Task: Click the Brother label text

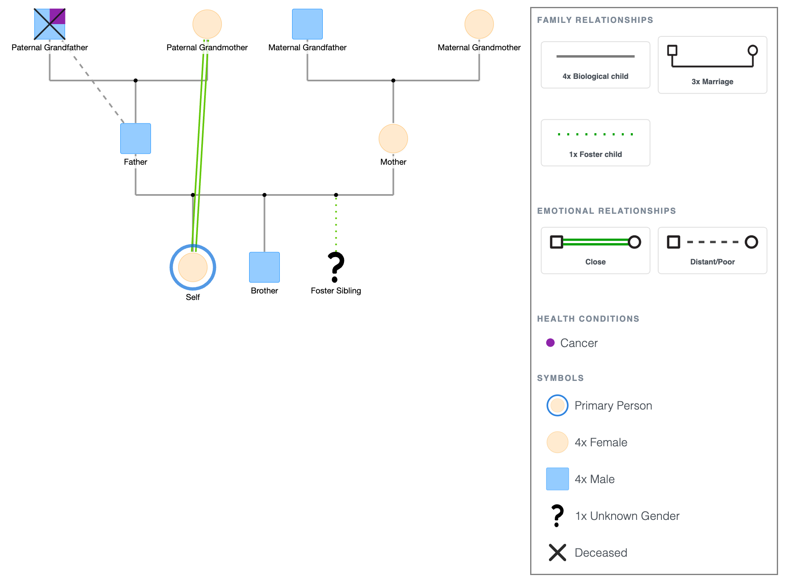Action: [x=264, y=291]
